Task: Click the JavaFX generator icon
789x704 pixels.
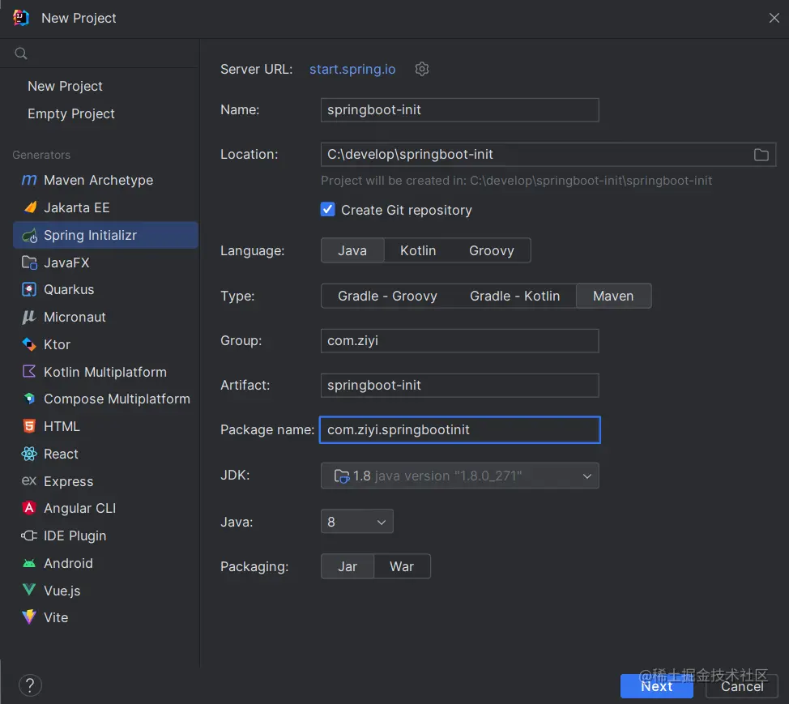Action: click(29, 262)
